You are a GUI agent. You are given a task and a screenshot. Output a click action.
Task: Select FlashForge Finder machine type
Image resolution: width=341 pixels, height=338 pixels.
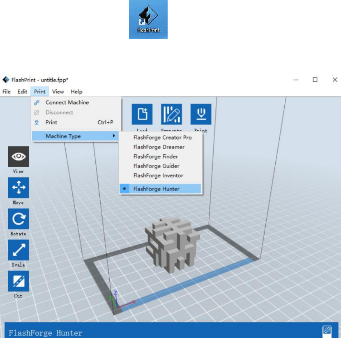coord(161,156)
